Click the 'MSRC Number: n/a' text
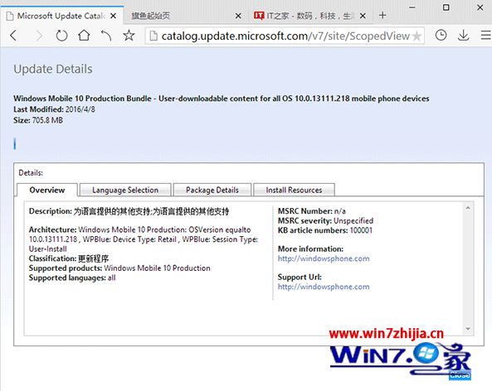The height and width of the screenshot is (391, 492). [312, 211]
